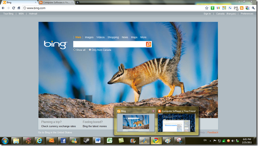Switch to Images search
This screenshot has height=146, width=258.
coord(89,37)
